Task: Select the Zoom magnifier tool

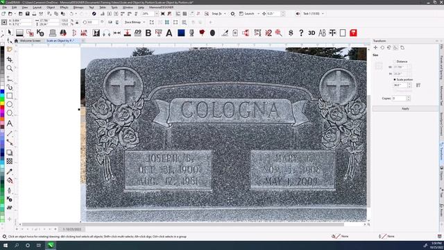Action: (x=10, y=68)
